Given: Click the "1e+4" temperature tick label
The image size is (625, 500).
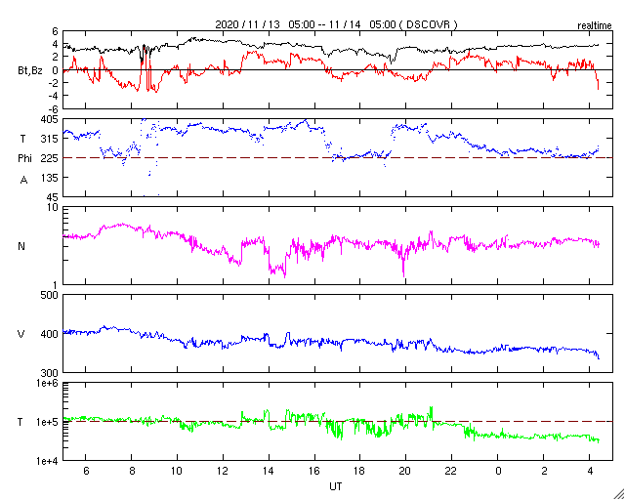Looking at the screenshot, I should [x=47, y=461].
